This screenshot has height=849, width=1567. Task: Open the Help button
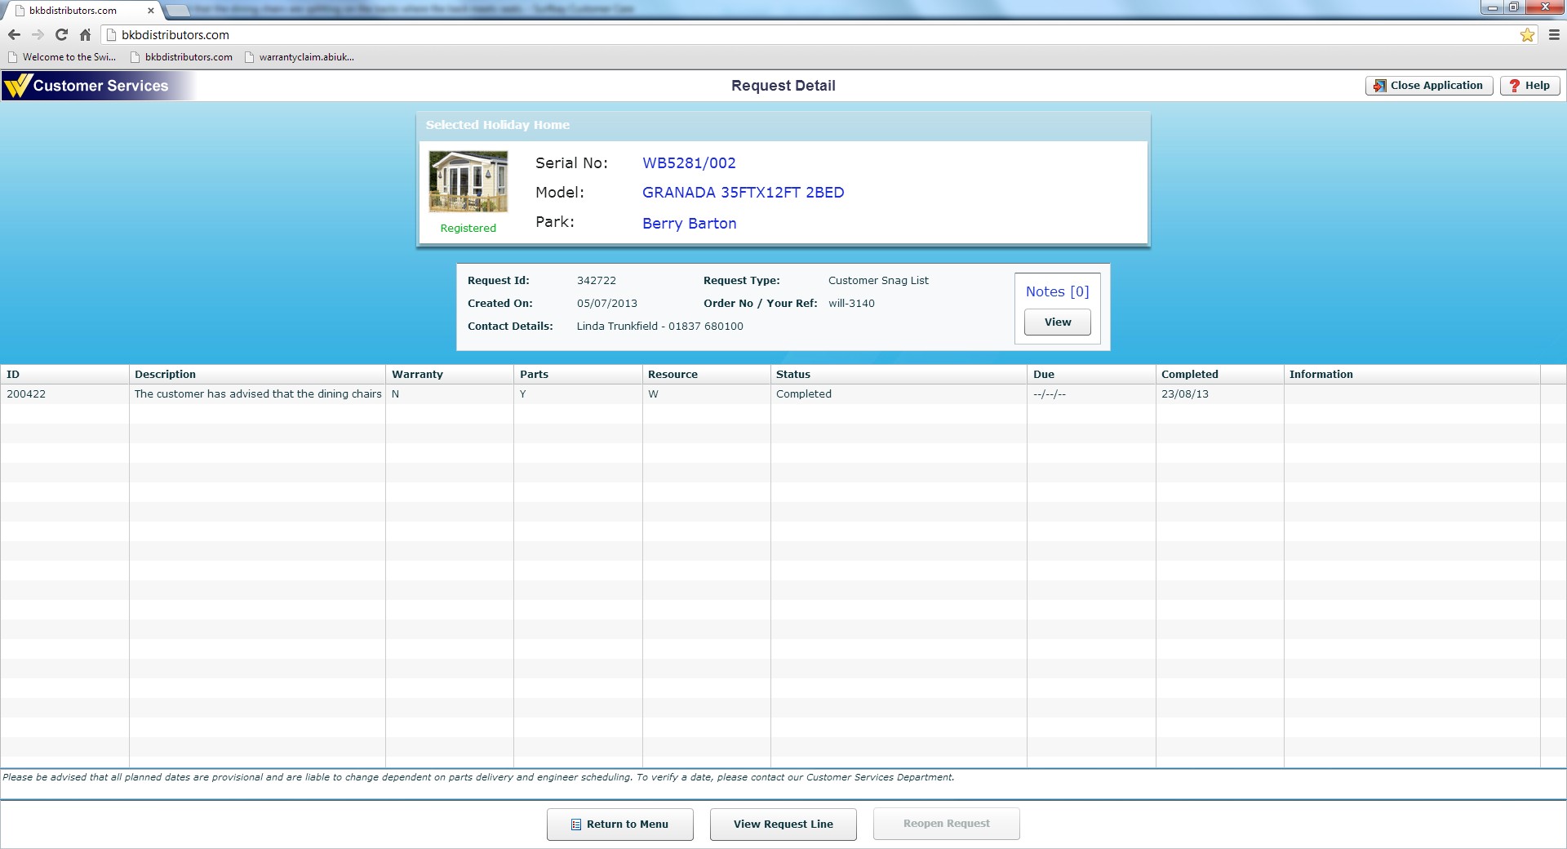(1529, 86)
